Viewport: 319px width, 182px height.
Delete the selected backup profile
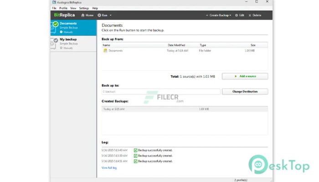click(x=255, y=15)
